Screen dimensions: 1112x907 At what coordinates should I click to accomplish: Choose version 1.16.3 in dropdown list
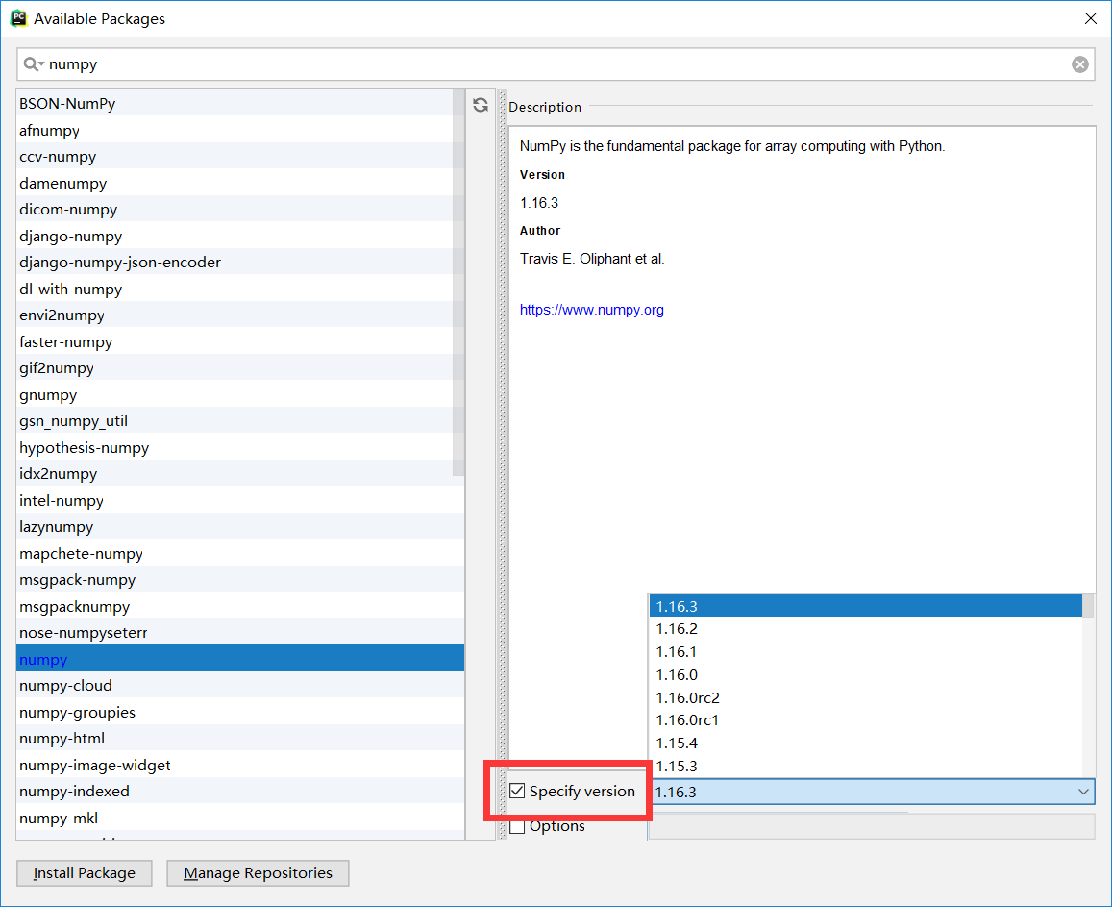click(x=865, y=606)
